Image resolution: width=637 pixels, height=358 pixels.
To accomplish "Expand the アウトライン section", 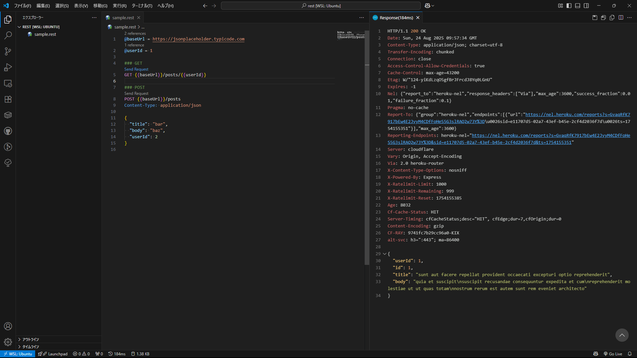I will (31, 339).
